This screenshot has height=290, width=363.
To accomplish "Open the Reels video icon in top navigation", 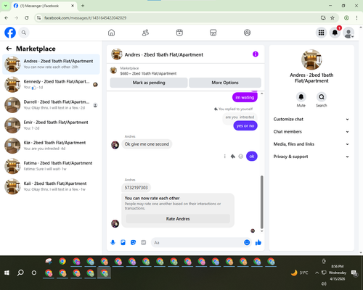I will coord(179,33).
